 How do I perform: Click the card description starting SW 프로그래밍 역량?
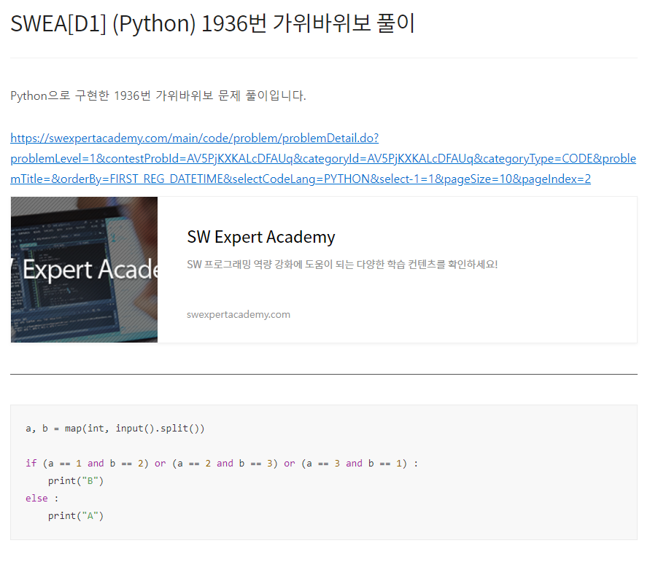[342, 264]
